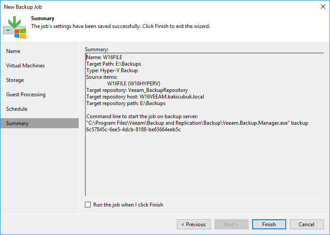Viewport: 330px width, 235px height.
Task: Close the New Backup Job dialog
Action: point(323,7)
